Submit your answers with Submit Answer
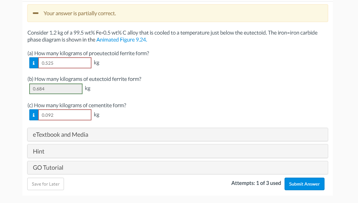The width and height of the screenshot is (358, 203). (x=304, y=184)
